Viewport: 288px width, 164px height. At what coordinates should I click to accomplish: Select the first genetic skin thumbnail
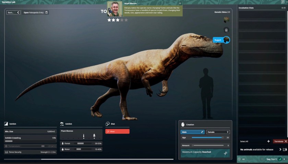[226, 20]
